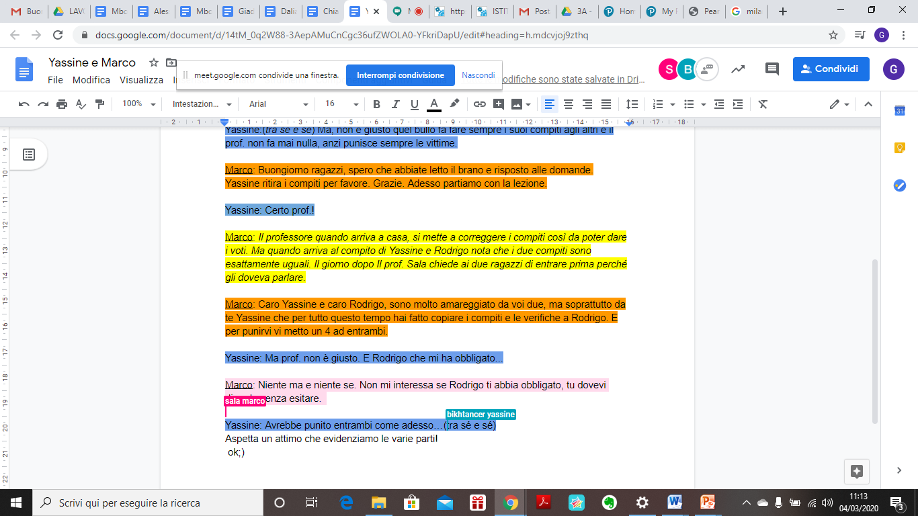Open a new Chrome tab
This screenshot has width=918, height=516.
(783, 11)
